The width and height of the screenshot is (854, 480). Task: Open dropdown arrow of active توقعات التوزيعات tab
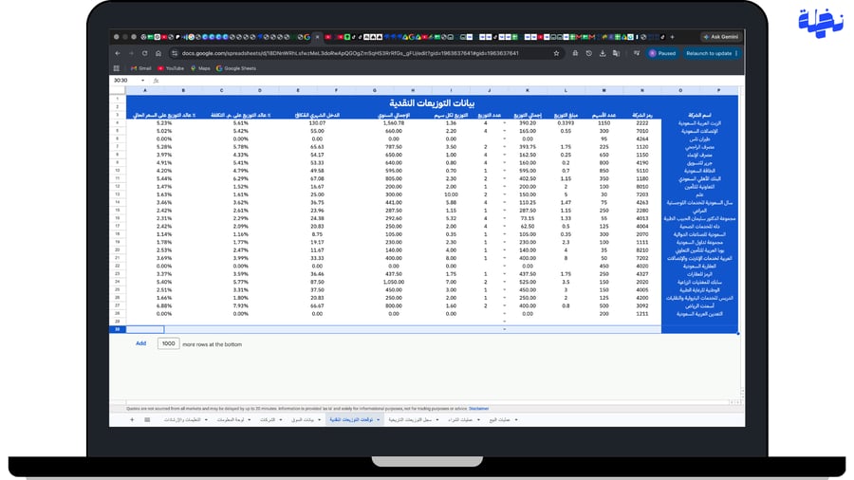pyautogui.click(x=378, y=419)
